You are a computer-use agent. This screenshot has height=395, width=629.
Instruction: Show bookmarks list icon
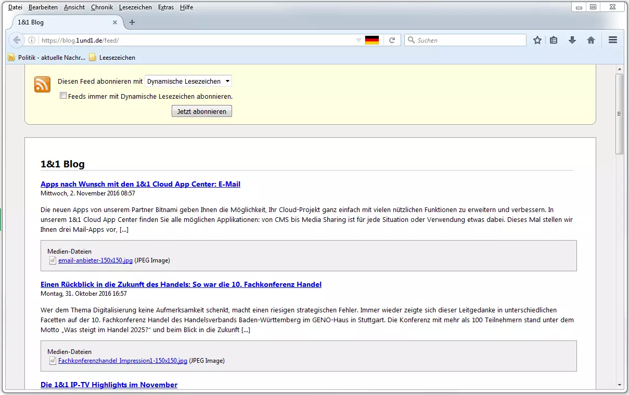(x=554, y=40)
